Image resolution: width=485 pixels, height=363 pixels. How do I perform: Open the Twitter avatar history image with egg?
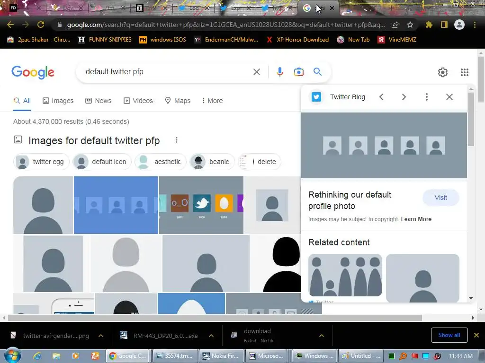pos(201,205)
